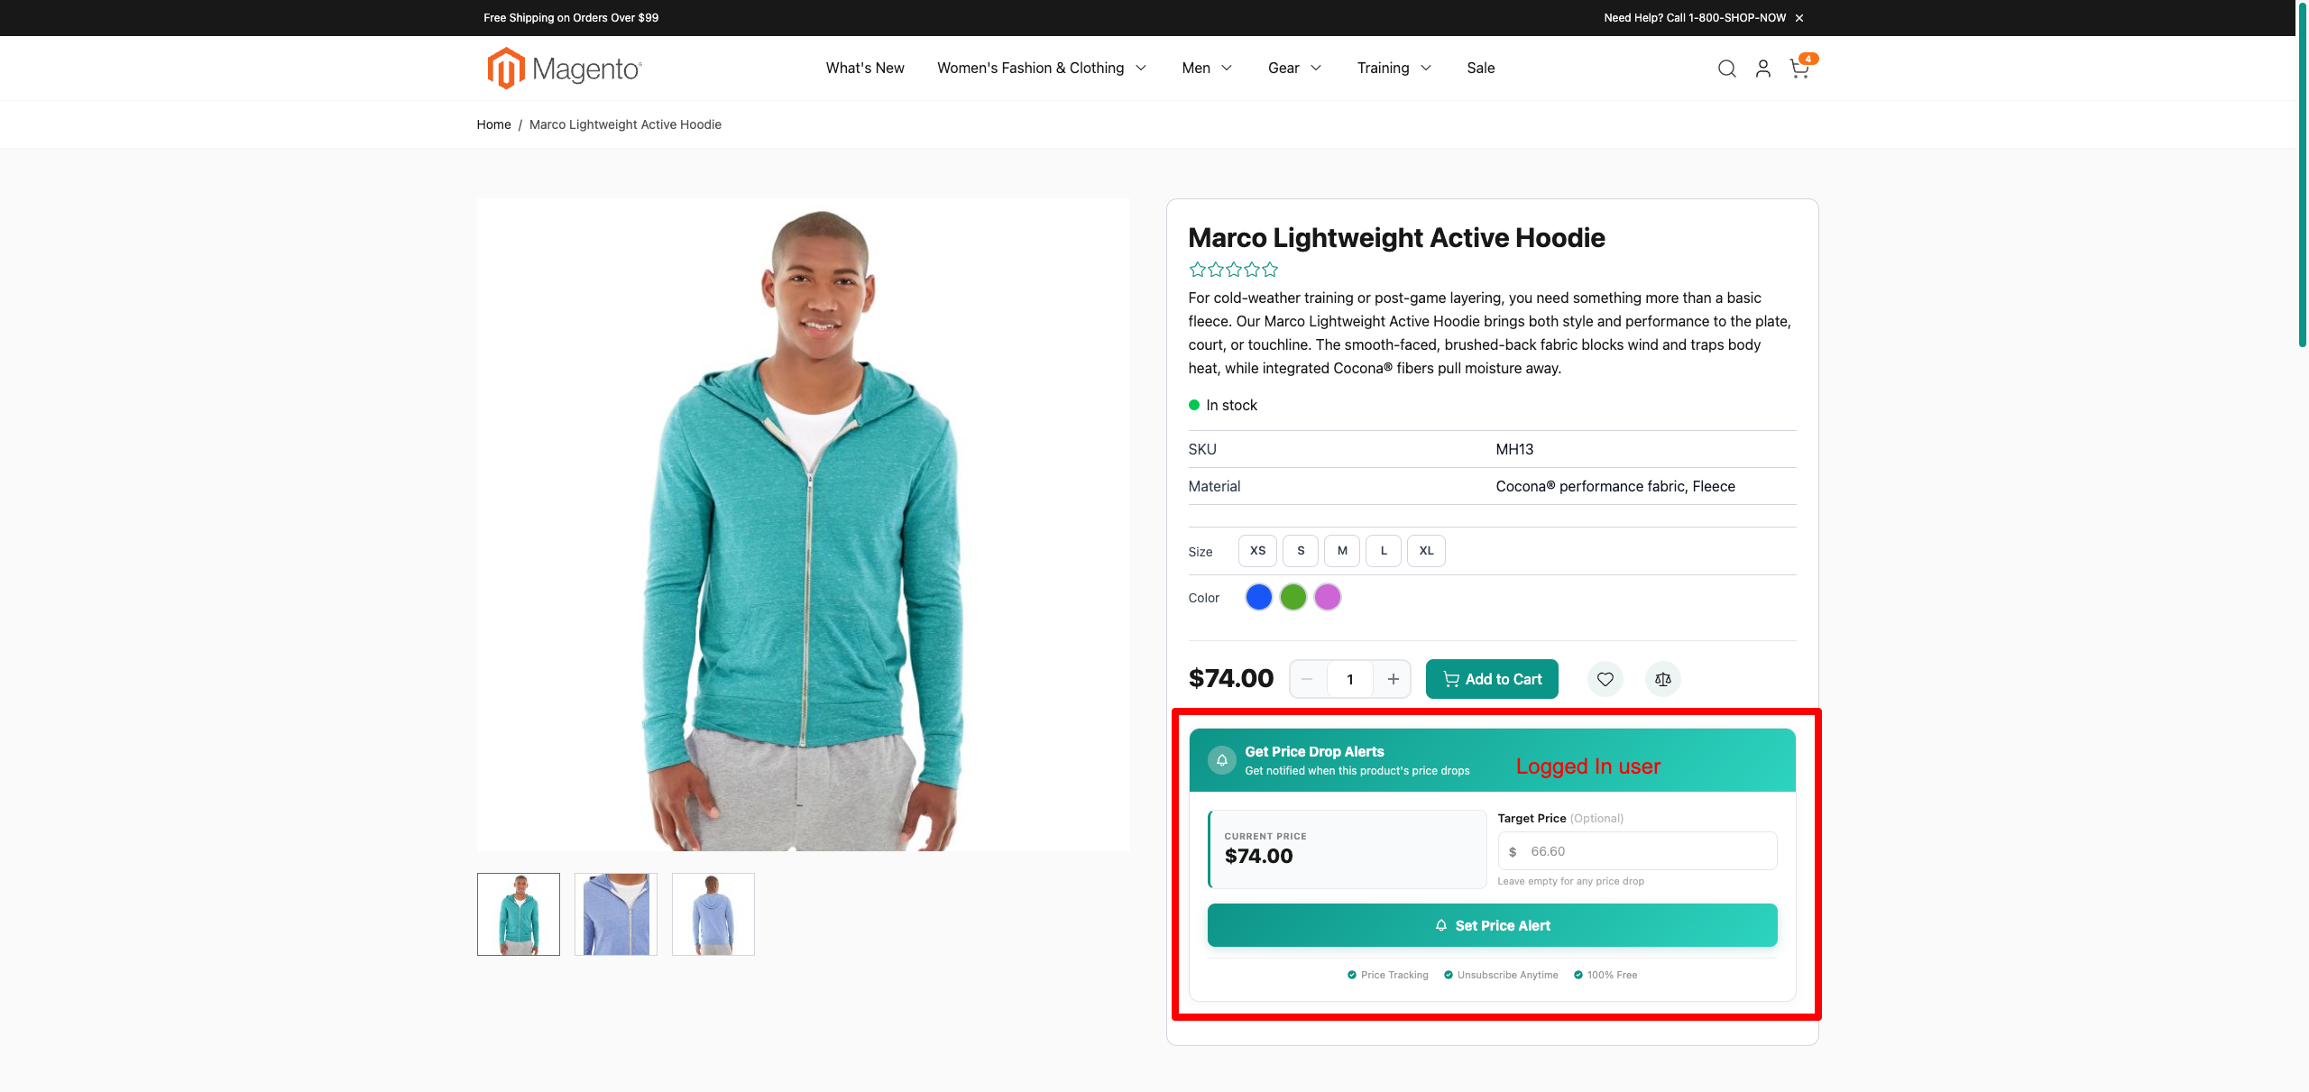Select size XS option
Screen dimensions: 2309x1092
click(1257, 551)
